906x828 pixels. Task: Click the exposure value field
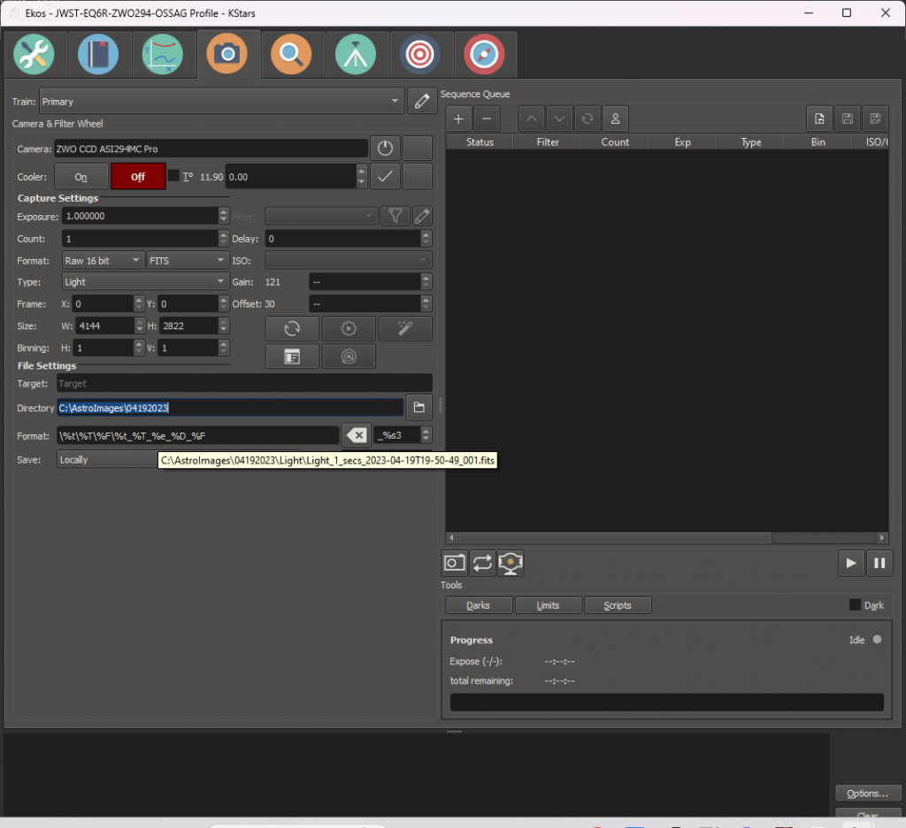(141, 216)
